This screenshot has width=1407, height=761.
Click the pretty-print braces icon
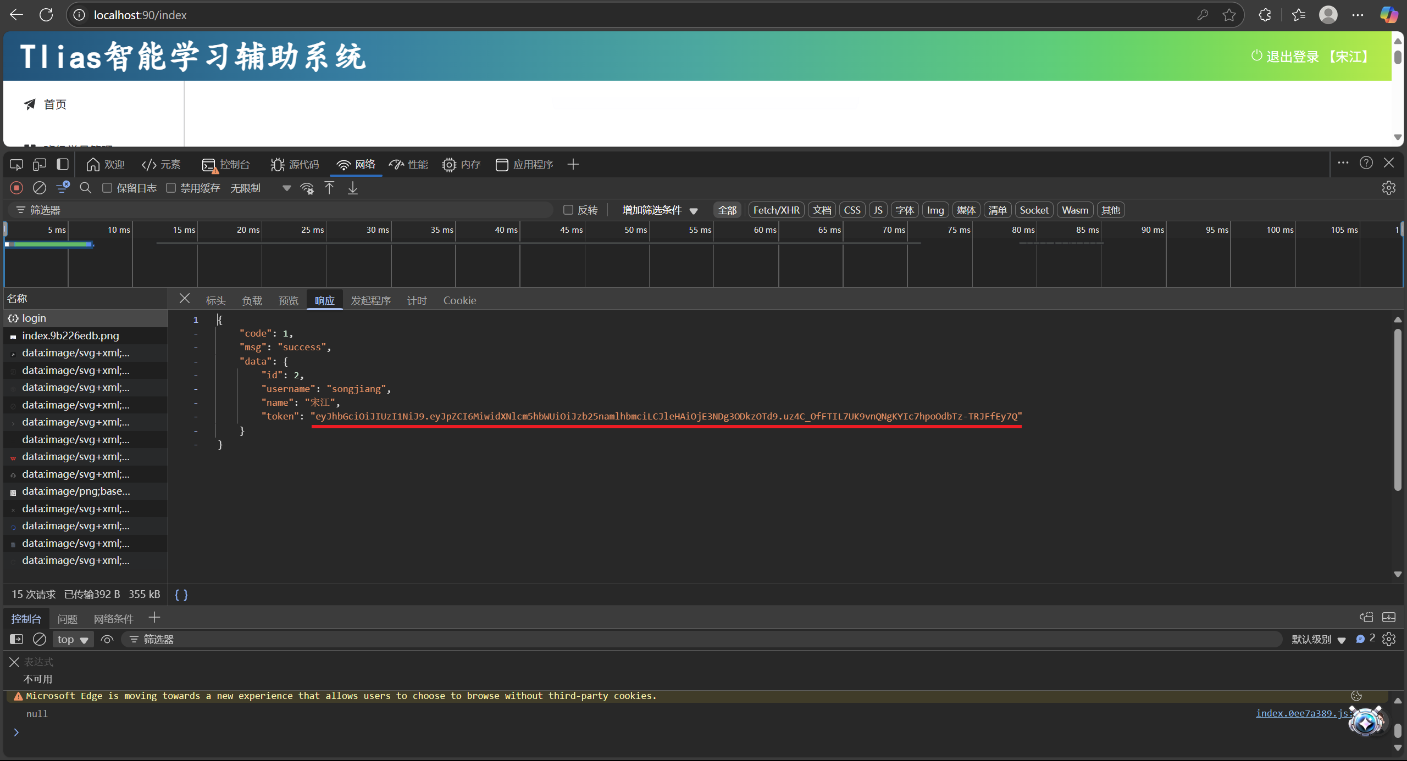pos(181,595)
